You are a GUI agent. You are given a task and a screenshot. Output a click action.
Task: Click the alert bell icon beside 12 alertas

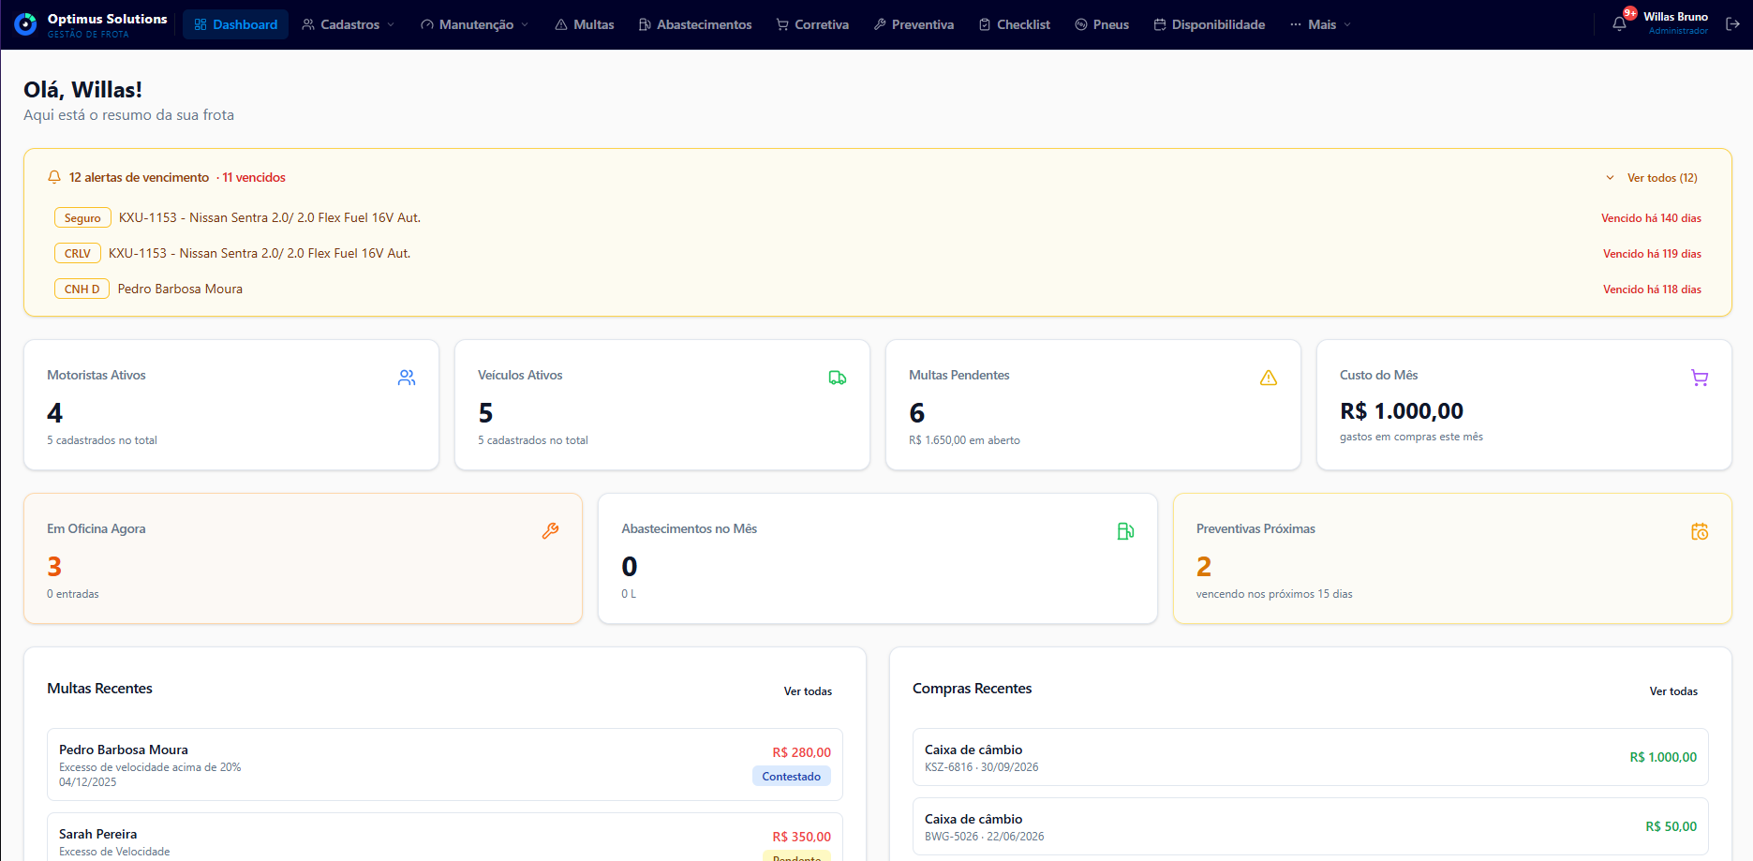pyautogui.click(x=54, y=177)
